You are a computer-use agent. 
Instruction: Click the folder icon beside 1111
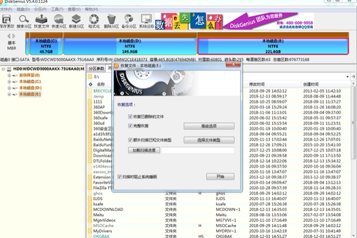(90, 101)
